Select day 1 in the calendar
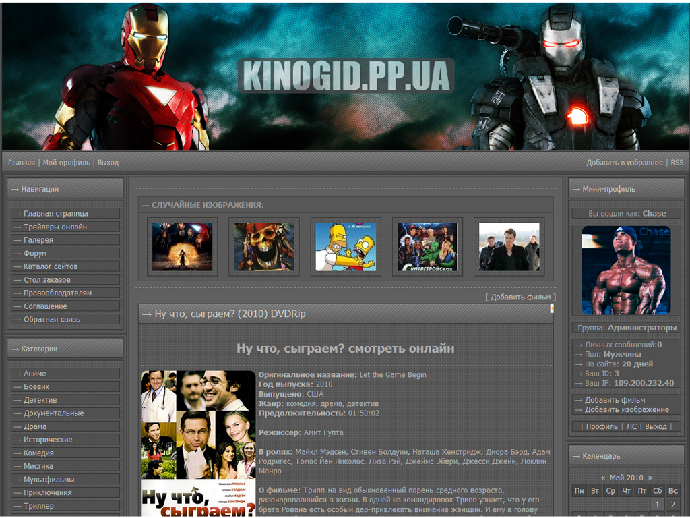The width and height of the screenshot is (690, 518). pos(657,505)
